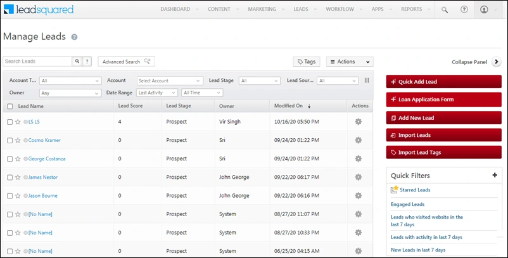508x258 pixels.
Task: Open the Starred Leads quick filter link
Action: (x=415, y=190)
